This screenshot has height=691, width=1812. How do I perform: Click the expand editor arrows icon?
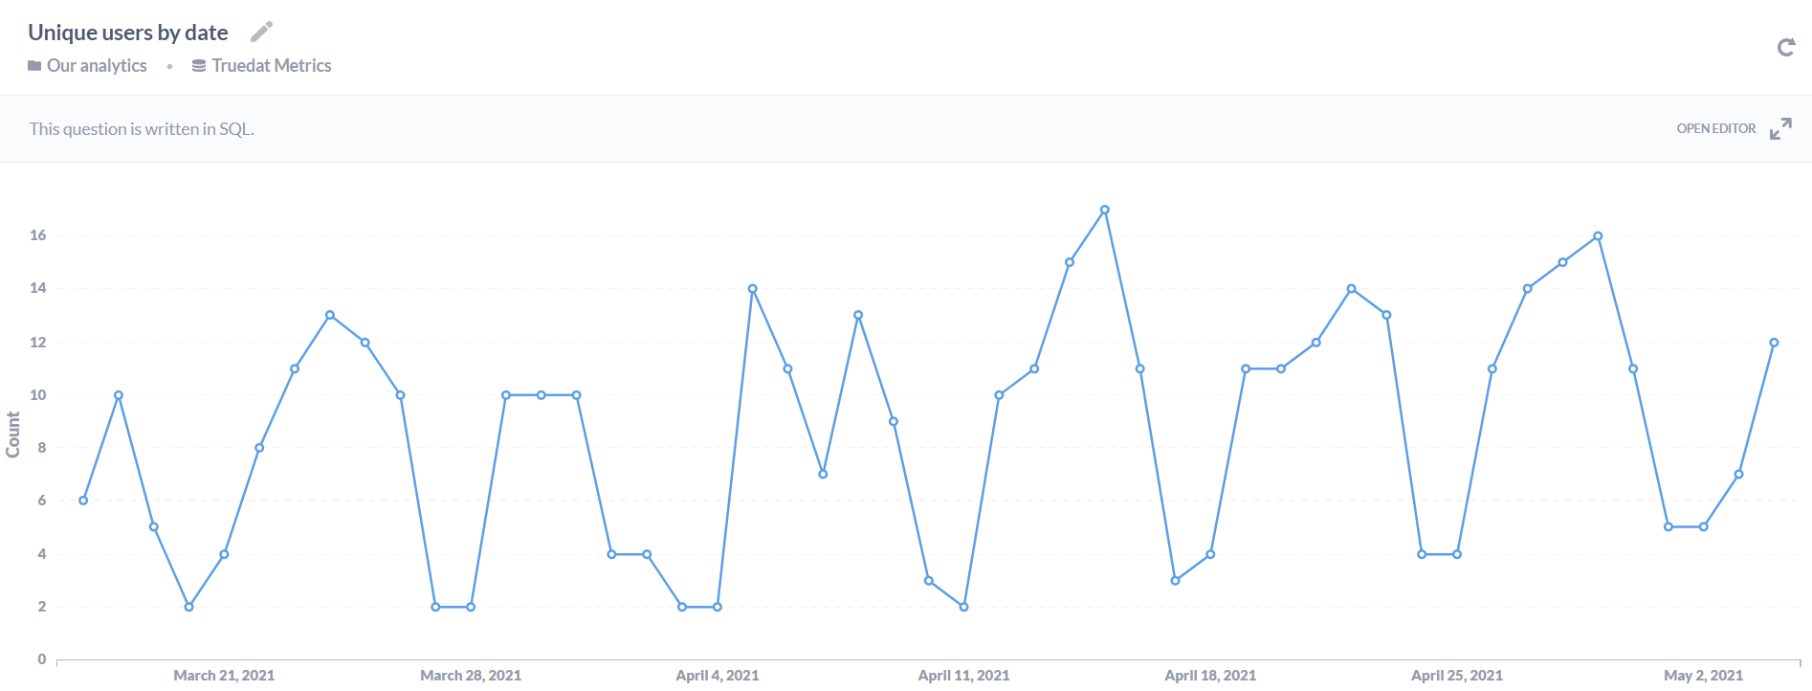pos(1780,129)
